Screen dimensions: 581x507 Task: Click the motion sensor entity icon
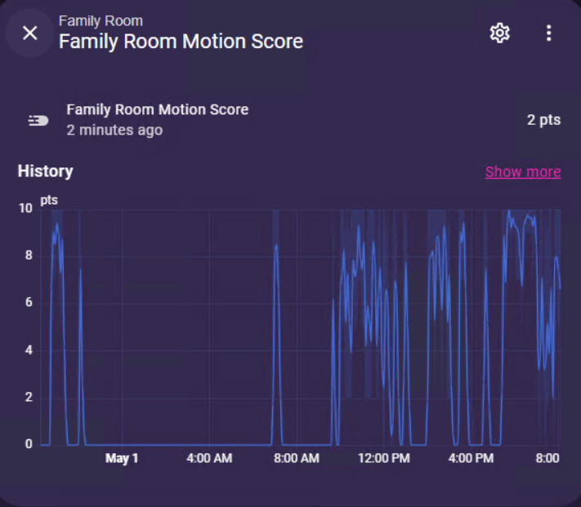tap(38, 120)
